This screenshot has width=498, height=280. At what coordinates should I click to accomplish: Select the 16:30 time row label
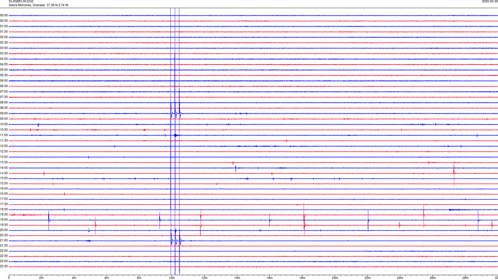[4, 193]
